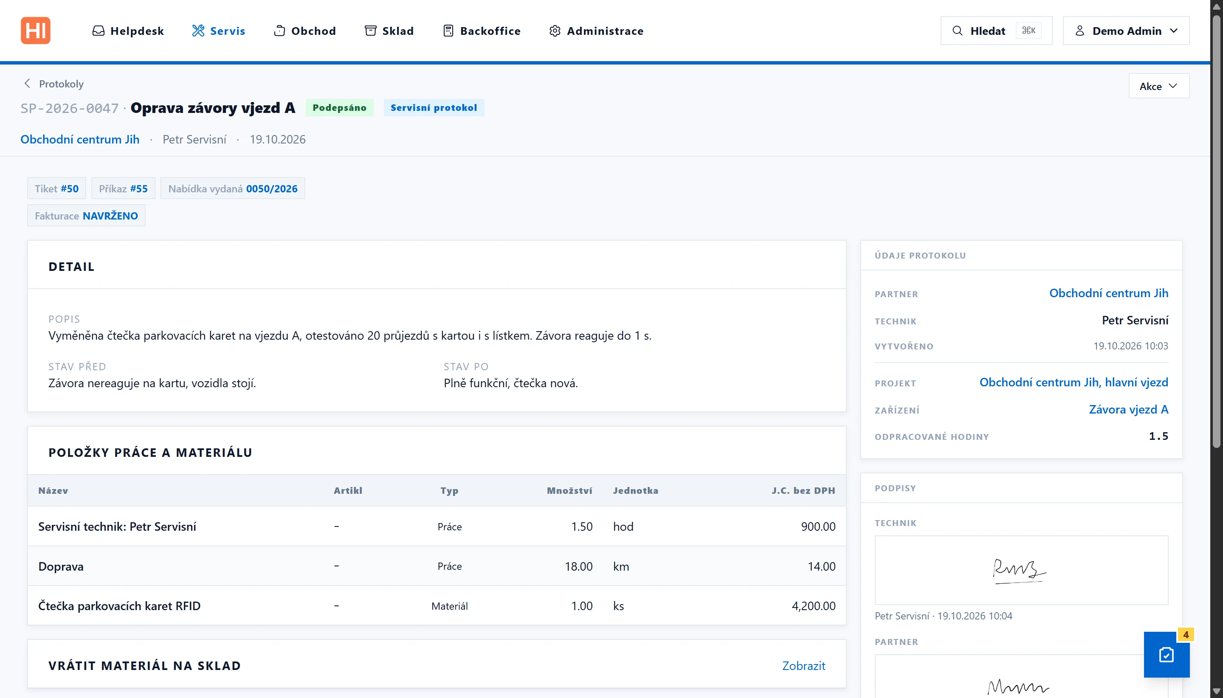Open linked Tiket #50
Screen dimensions: 1223x698
pos(56,189)
